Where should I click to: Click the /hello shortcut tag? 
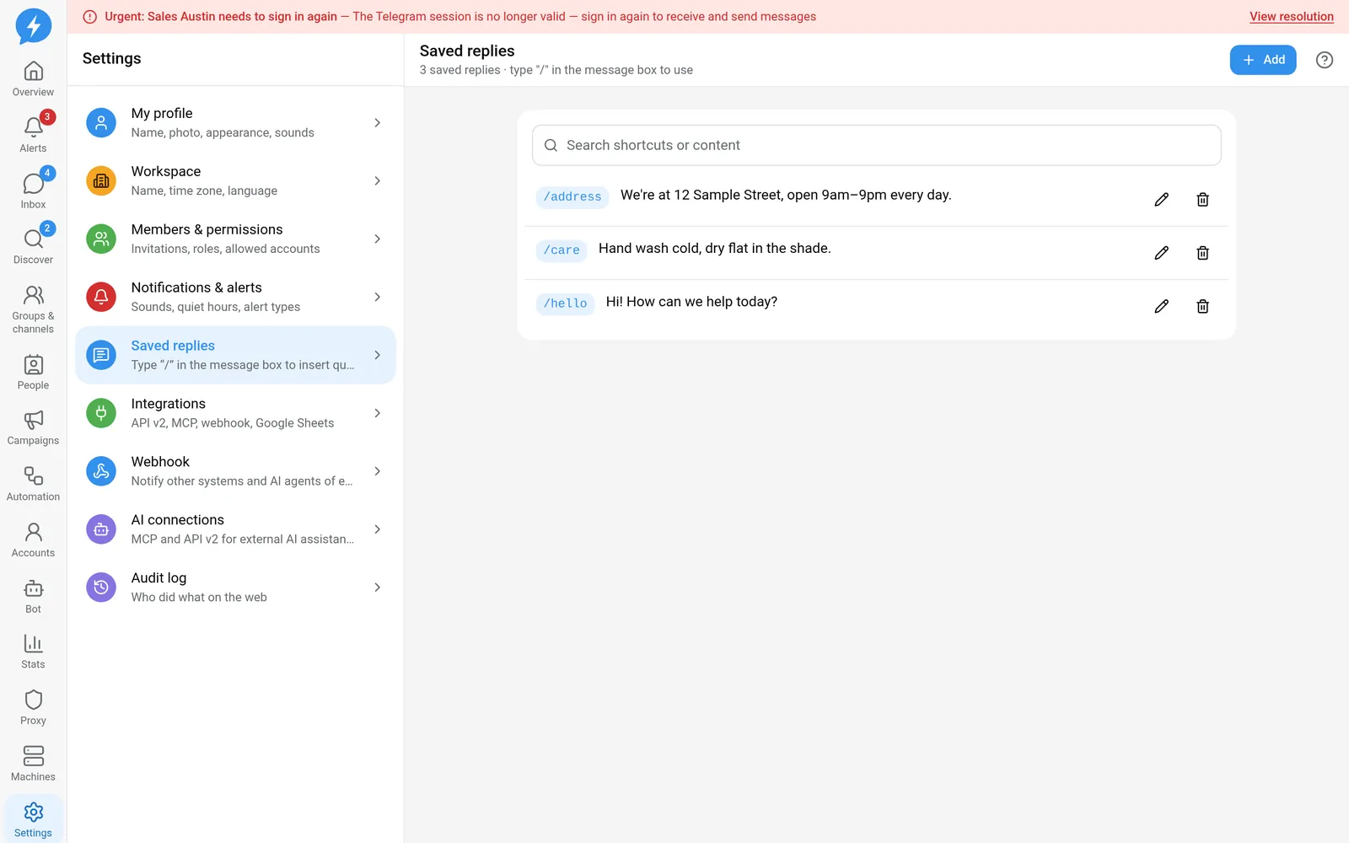coord(565,303)
